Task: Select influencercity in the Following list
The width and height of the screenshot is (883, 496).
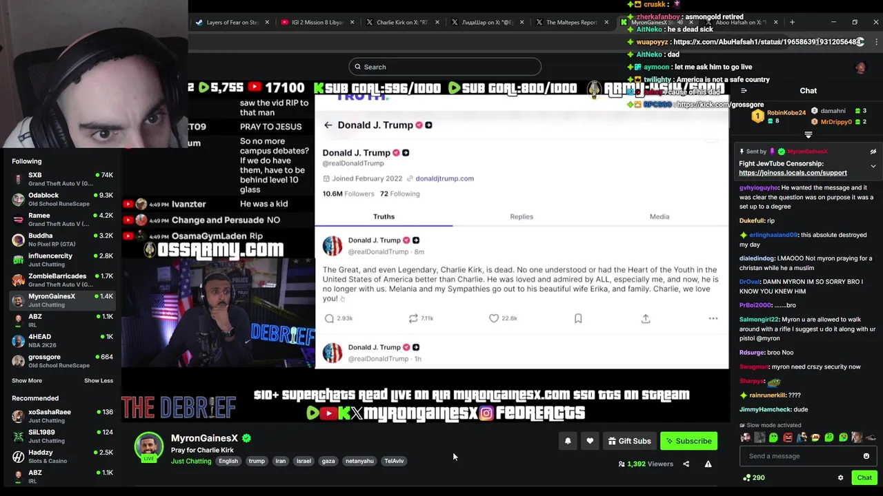Action: tap(62, 260)
